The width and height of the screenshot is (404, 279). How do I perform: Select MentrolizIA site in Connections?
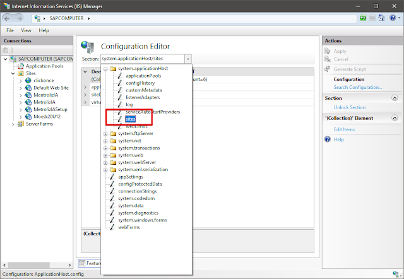click(x=46, y=95)
